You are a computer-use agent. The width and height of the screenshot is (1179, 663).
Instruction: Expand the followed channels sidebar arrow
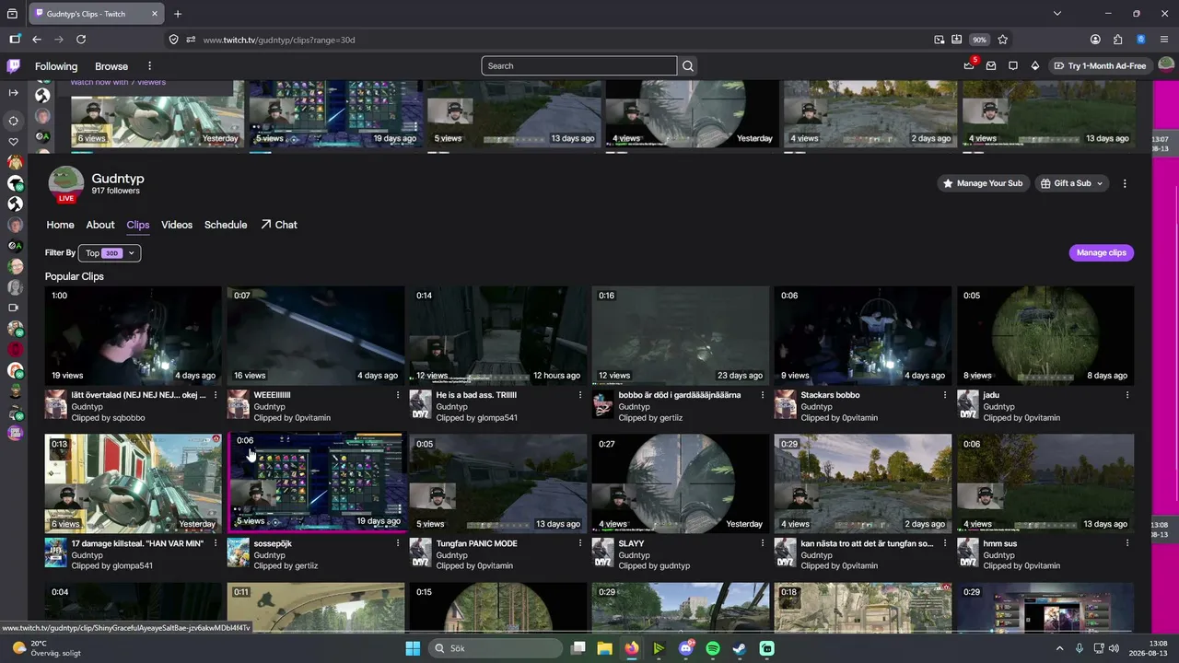(x=14, y=92)
